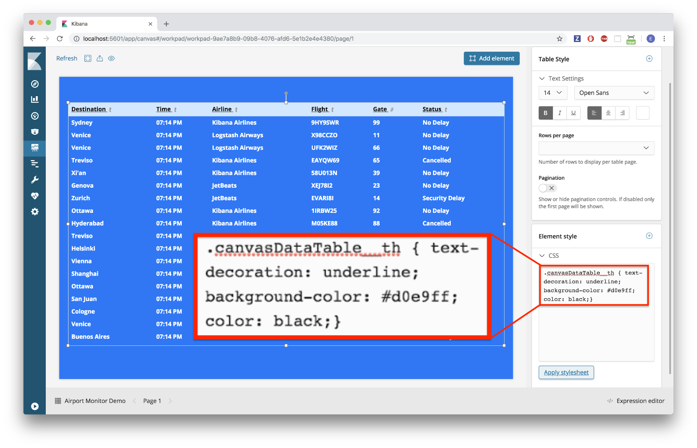This screenshot has width=697, height=448.
Task: Click the share workpad icon
Action: (100, 59)
